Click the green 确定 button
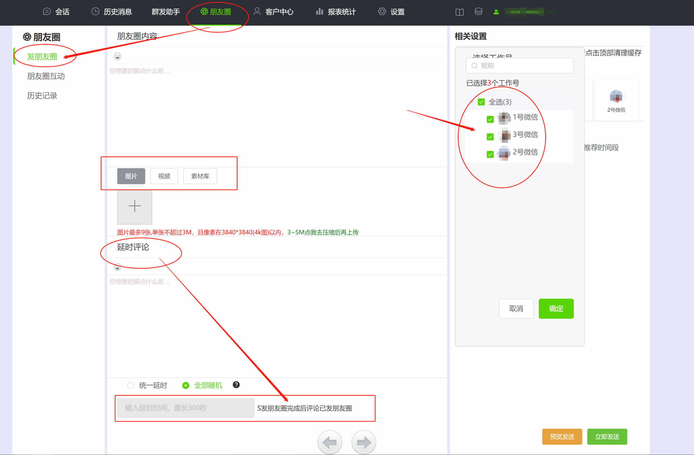694x455 pixels. 556,308
